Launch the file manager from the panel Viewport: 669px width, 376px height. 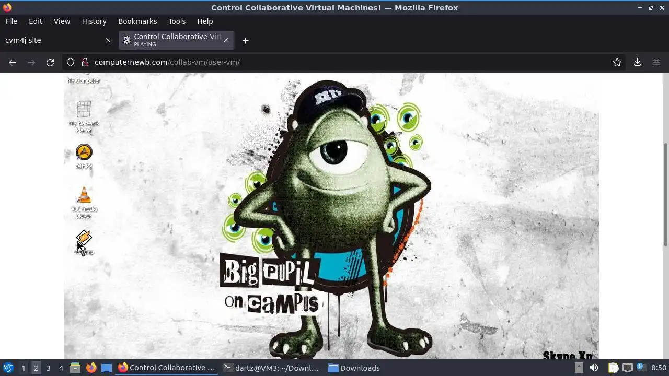[x=75, y=368]
